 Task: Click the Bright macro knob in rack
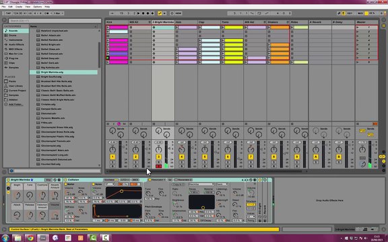tap(17, 195)
